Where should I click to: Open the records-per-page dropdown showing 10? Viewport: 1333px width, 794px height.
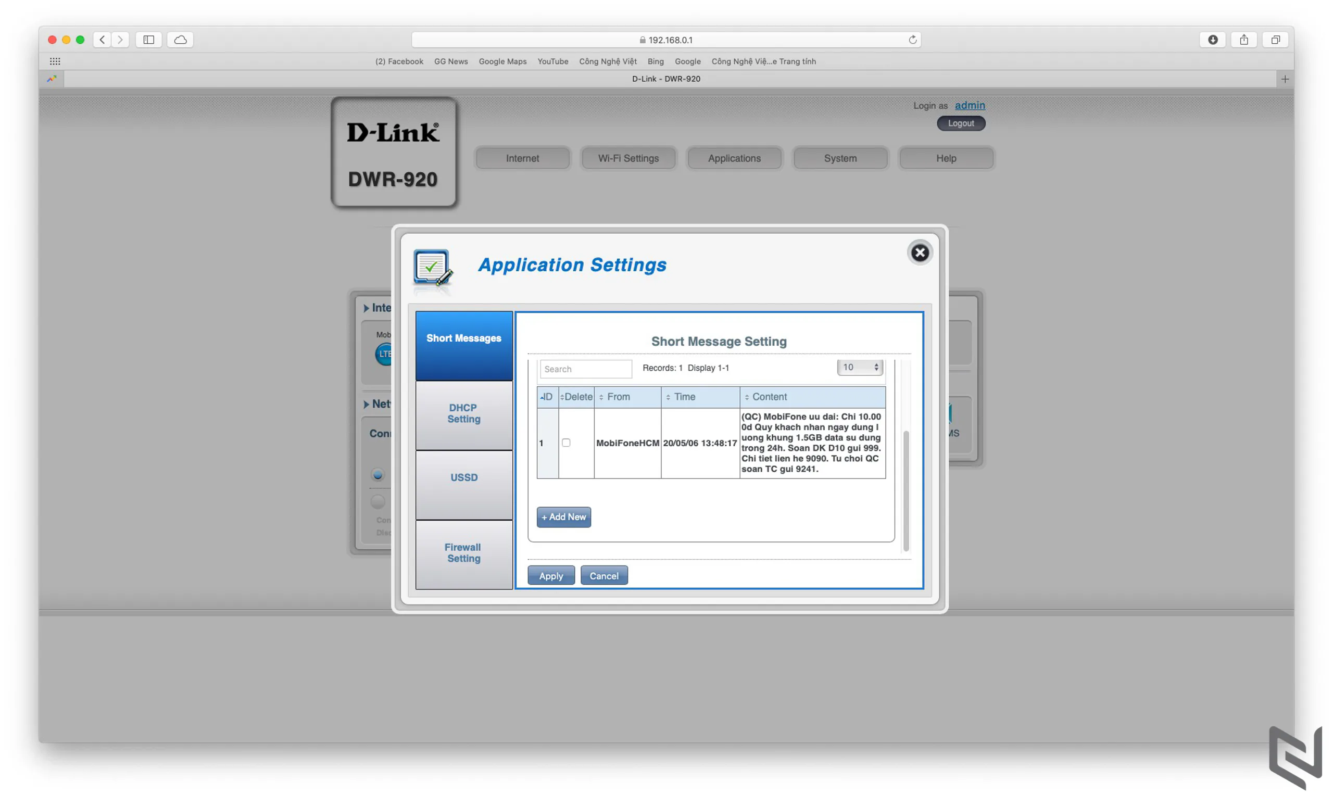(860, 367)
